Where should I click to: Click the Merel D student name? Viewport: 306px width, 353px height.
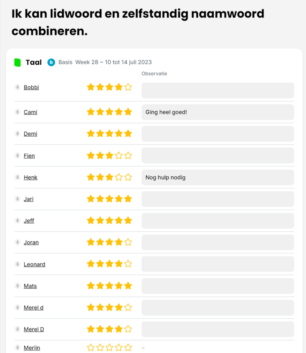(34, 329)
